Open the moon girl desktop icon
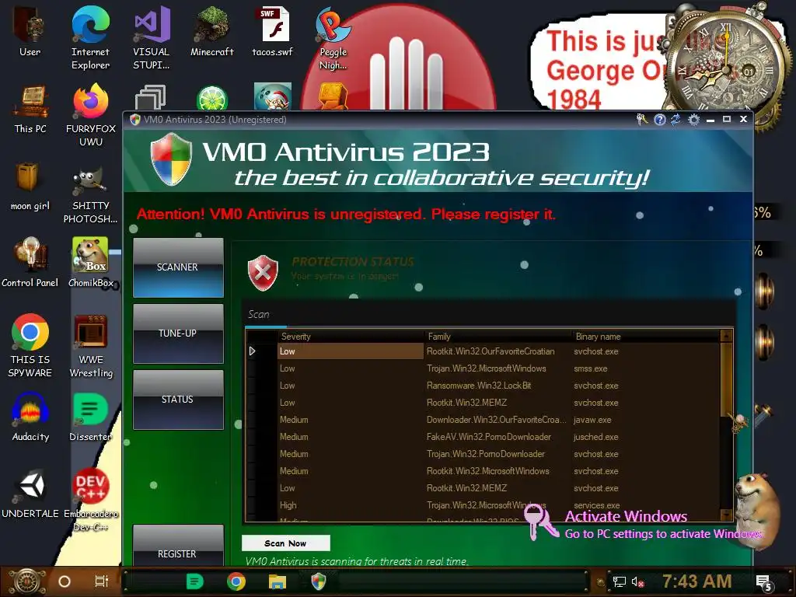 [30, 187]
